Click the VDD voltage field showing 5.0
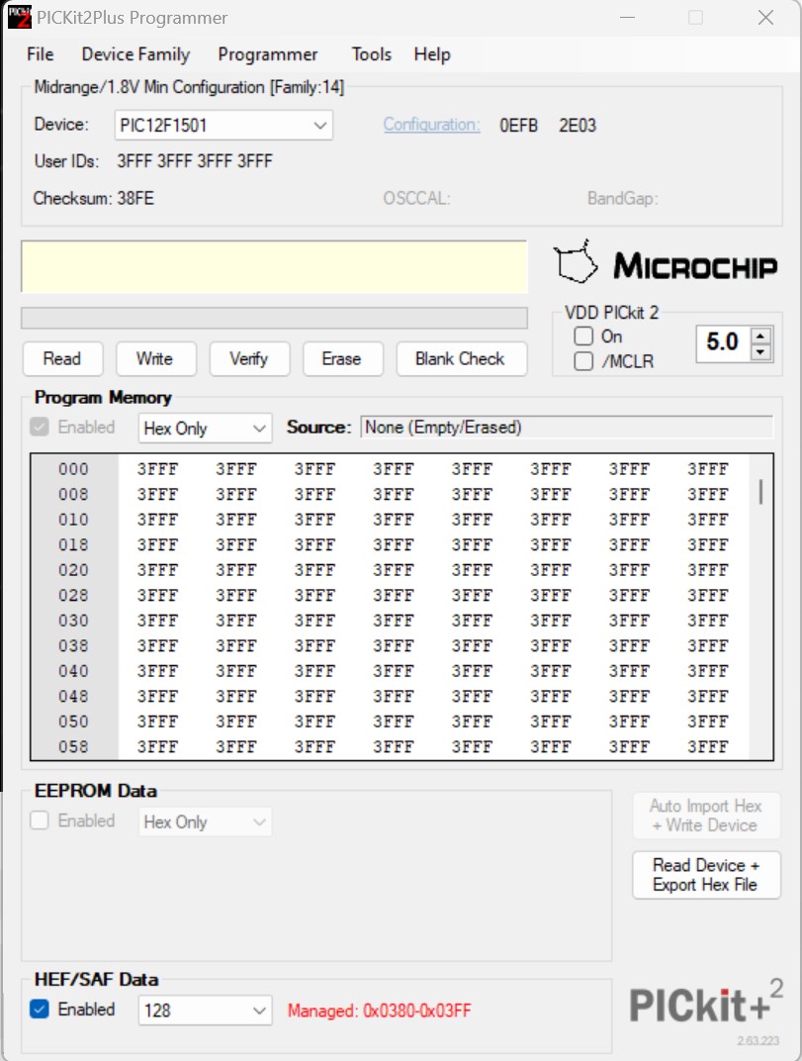The image size is (802, 1061). [724, 342]
